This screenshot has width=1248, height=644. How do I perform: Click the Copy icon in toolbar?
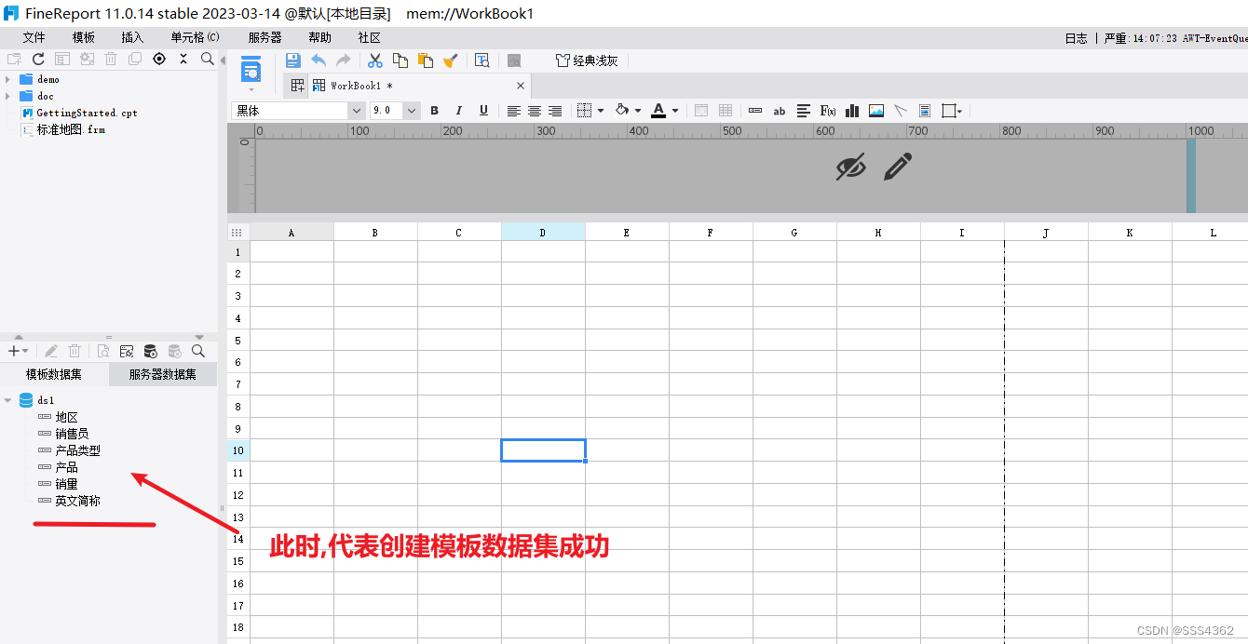400,60
